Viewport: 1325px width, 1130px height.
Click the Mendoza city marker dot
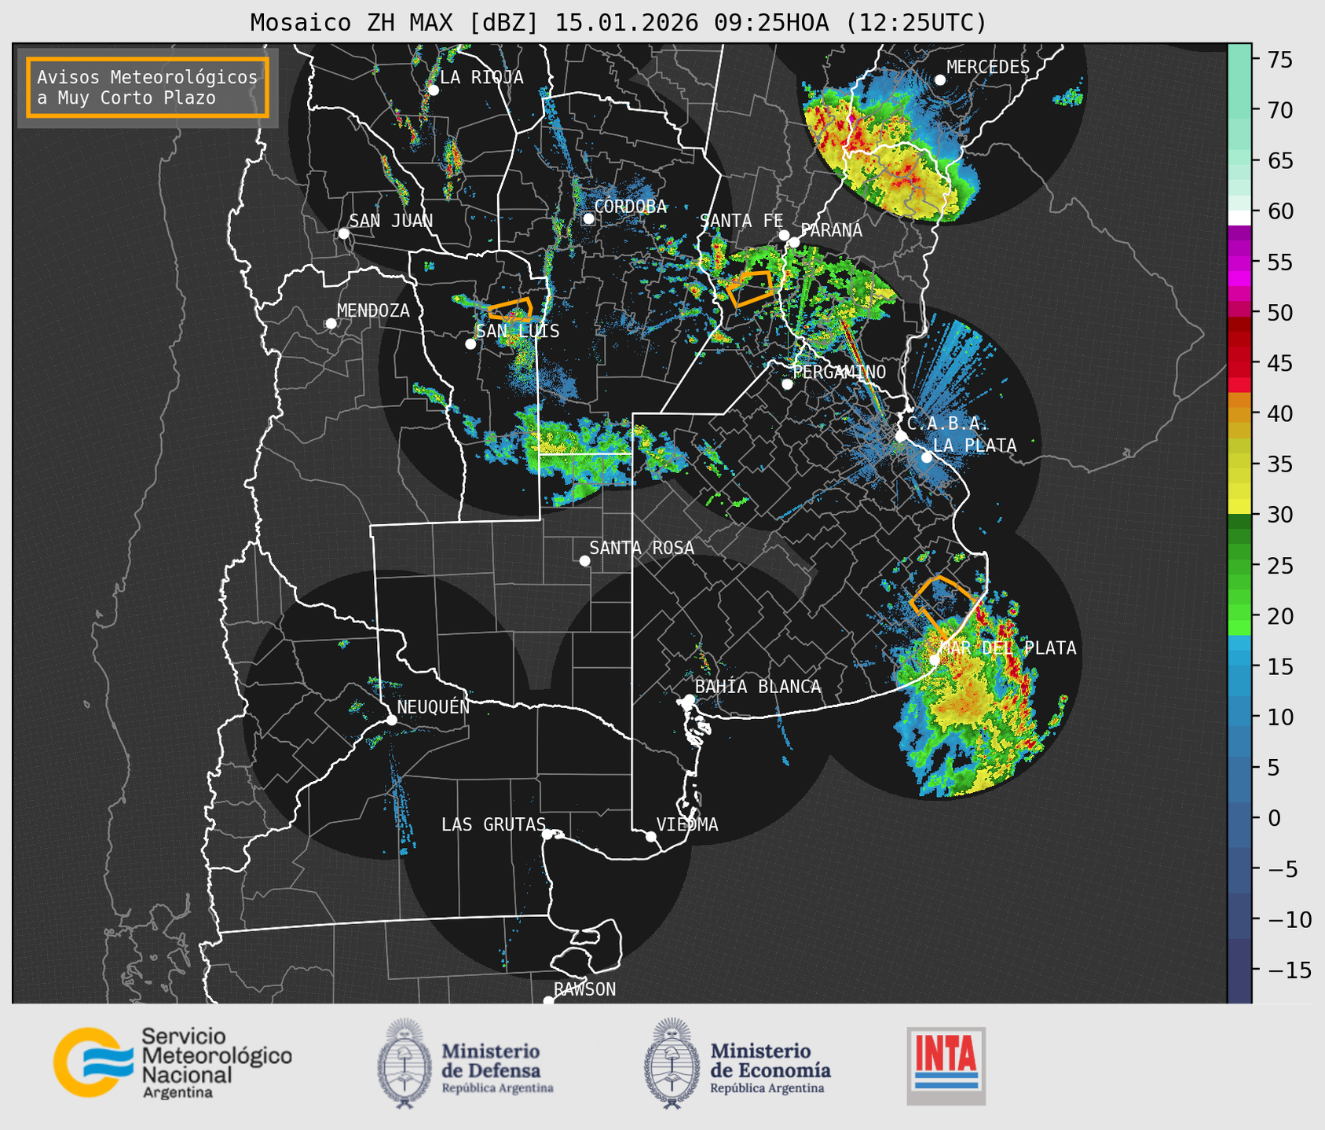[331, 323]
